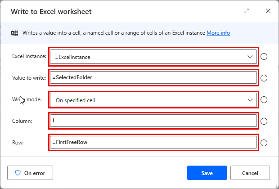Click the Excel instance label text

(x=29, y=57)
